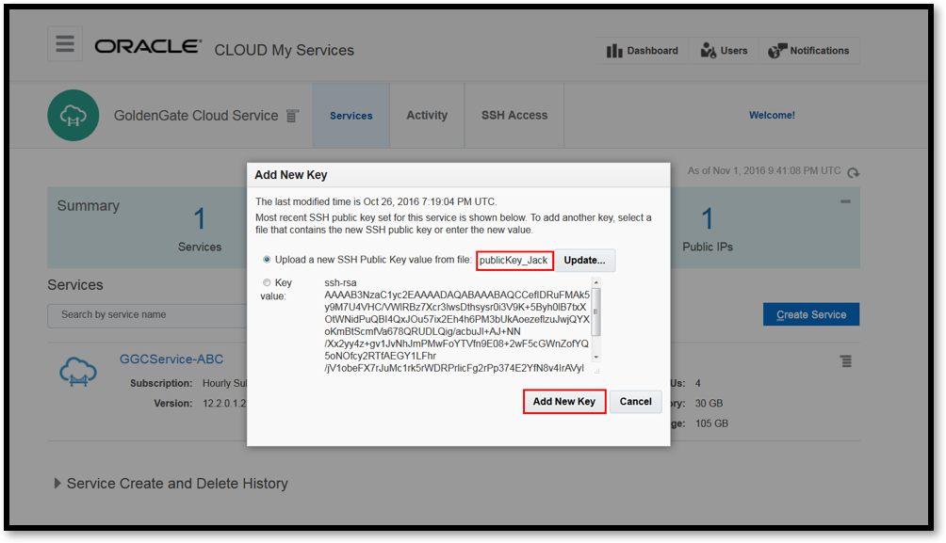Click the Add New Key button

564,402
